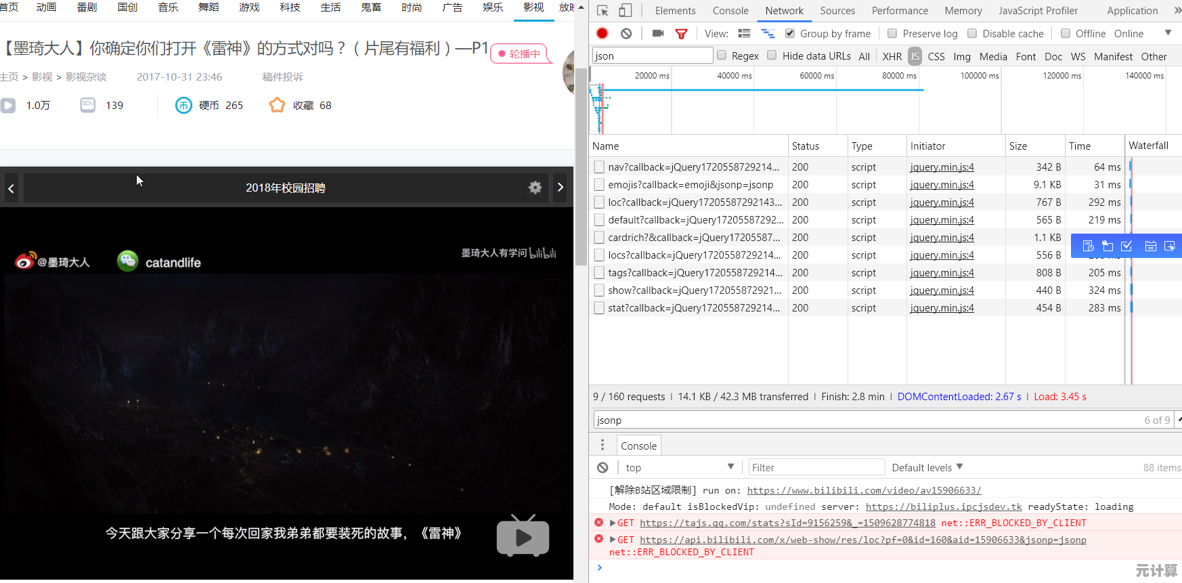Click the record network log button
This screenshot has width=1182, height=583.
[x=602, y=33]
